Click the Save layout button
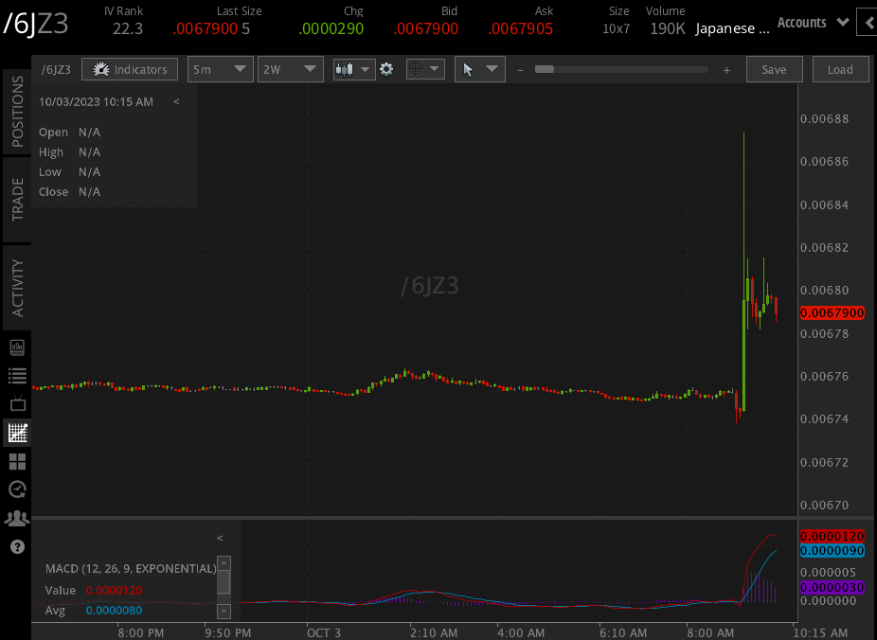This screenshot has height=640, width=877. [x=774, y=68]
